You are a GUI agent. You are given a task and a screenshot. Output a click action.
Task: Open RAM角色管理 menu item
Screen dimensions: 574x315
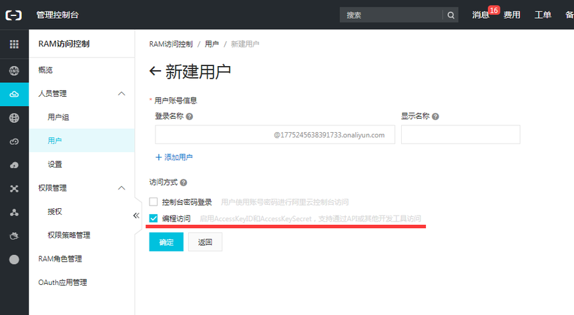pos(60,259)
